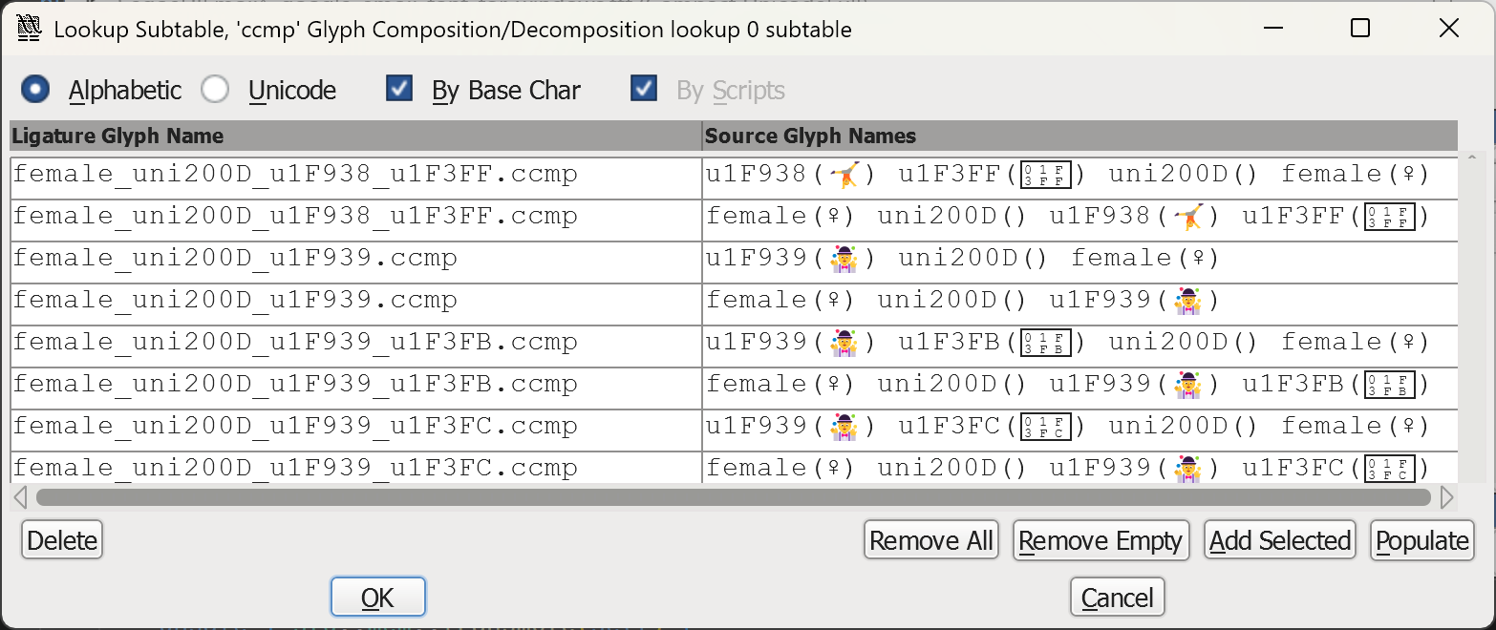Image resolution: width=1496 pixels, height=630 pixels.
Task: Click Remove Empty
Action: 1101,541
